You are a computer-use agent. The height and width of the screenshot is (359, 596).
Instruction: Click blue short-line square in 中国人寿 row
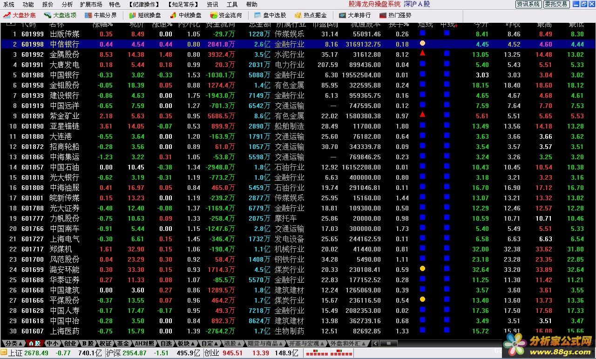pyautogui.click(x=422, y=310)
